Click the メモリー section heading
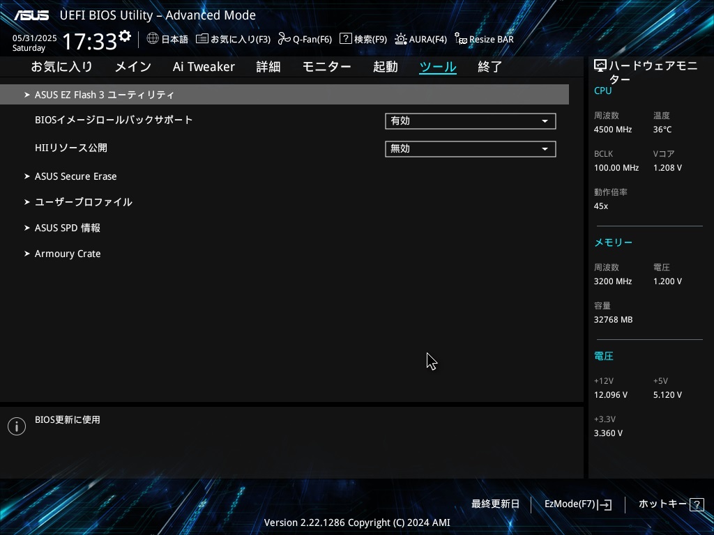 pyautogui.click(x=614, y=242)
